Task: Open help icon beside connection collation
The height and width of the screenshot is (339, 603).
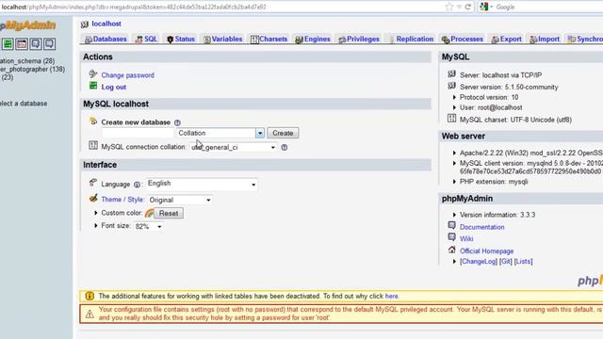Action: [285, 147]
